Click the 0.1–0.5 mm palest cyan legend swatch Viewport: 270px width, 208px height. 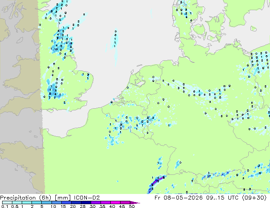click(x=7, y=202)
